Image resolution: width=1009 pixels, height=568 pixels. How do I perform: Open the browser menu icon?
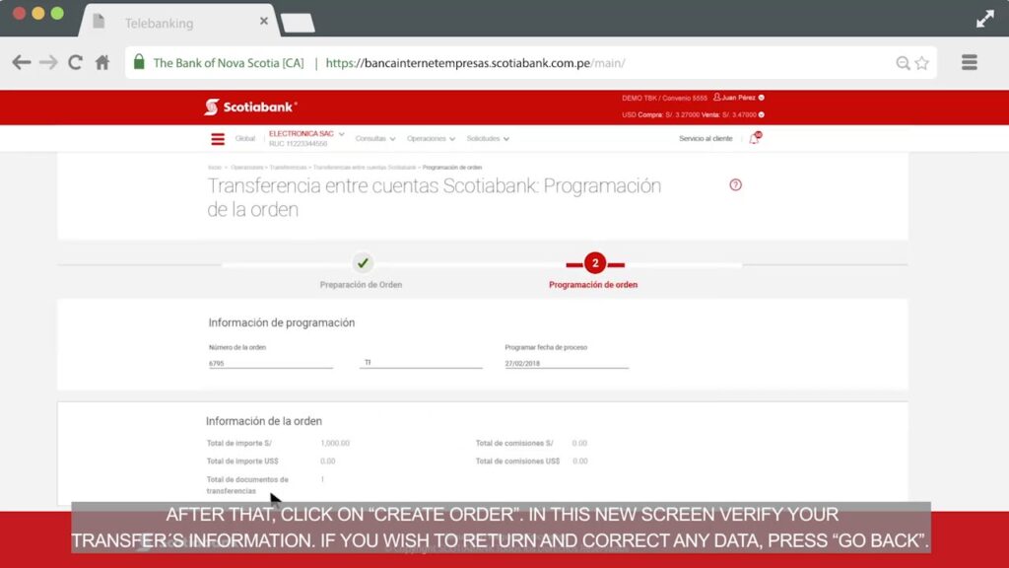tap(969, 63)
